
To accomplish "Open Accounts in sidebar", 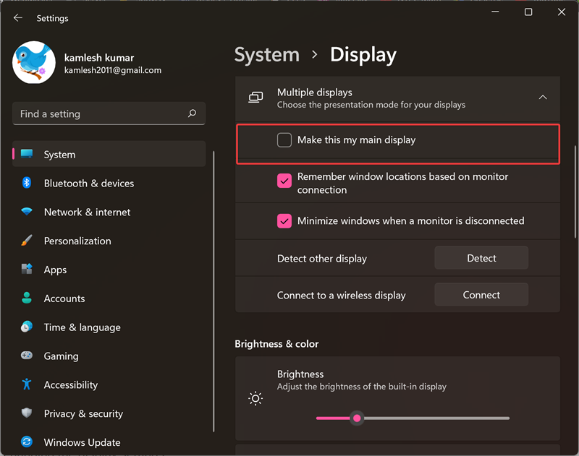I will [64, 298].
